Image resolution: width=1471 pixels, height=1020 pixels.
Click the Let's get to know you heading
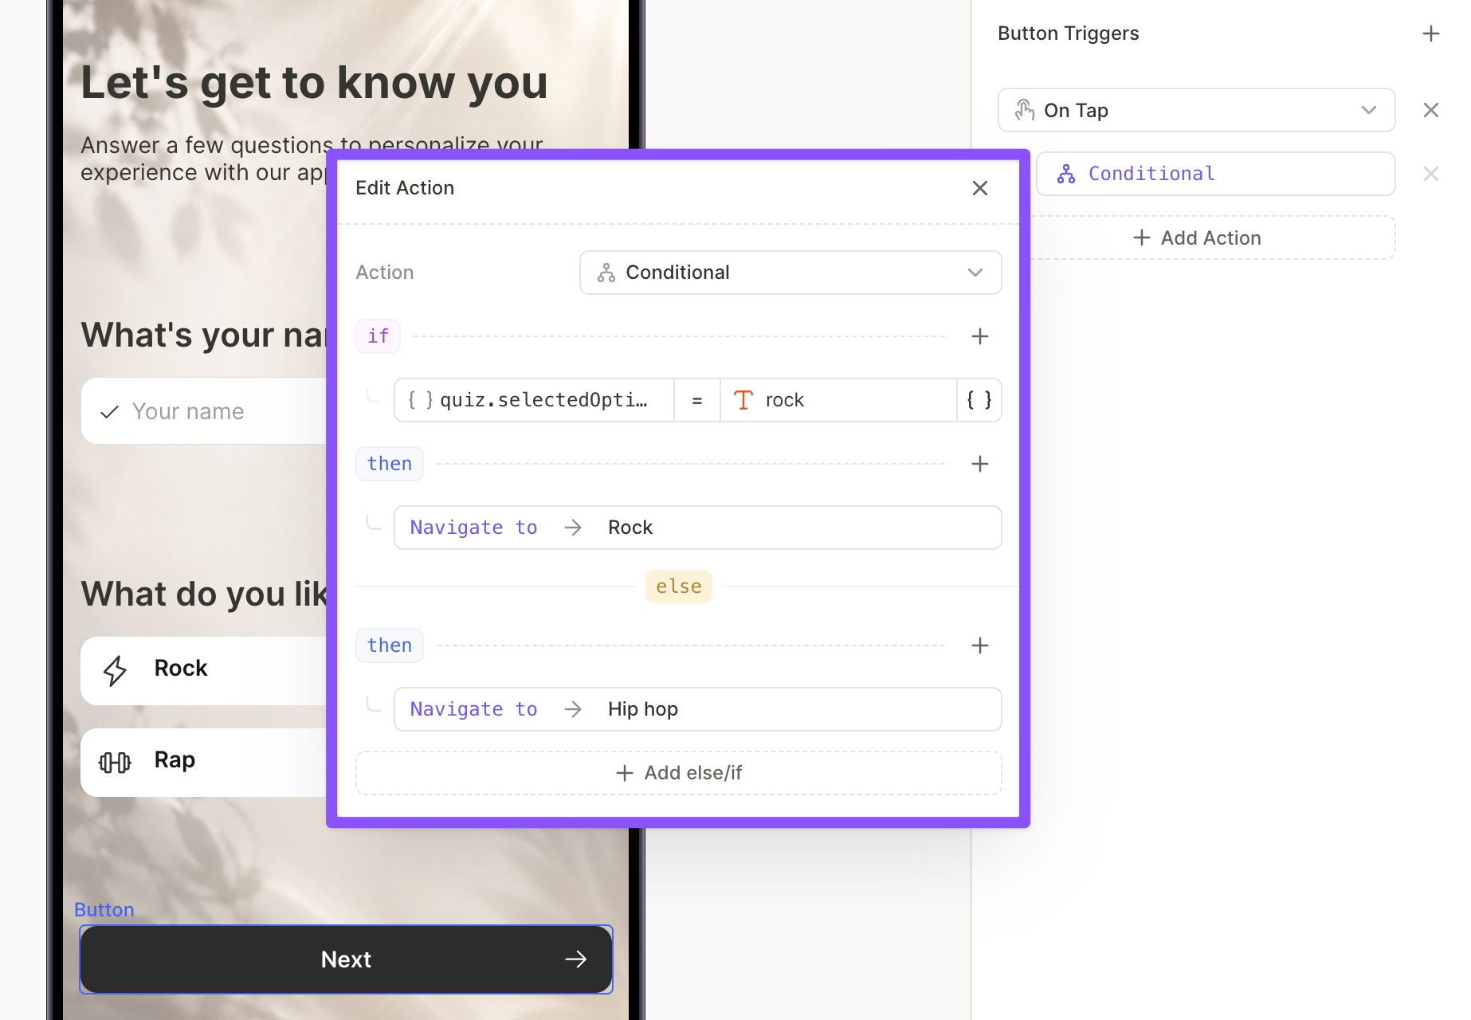314,83
